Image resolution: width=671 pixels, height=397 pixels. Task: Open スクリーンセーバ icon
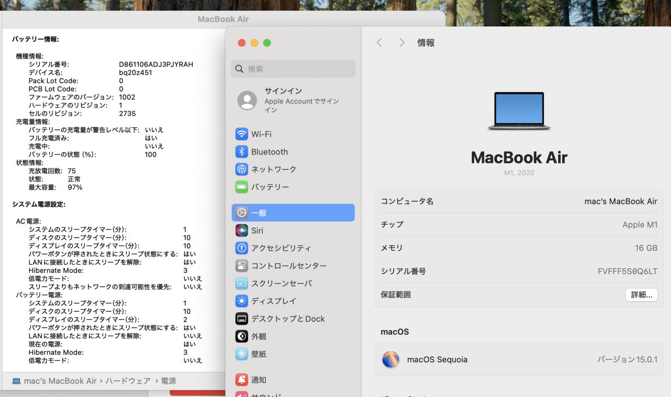click(242, 283)
